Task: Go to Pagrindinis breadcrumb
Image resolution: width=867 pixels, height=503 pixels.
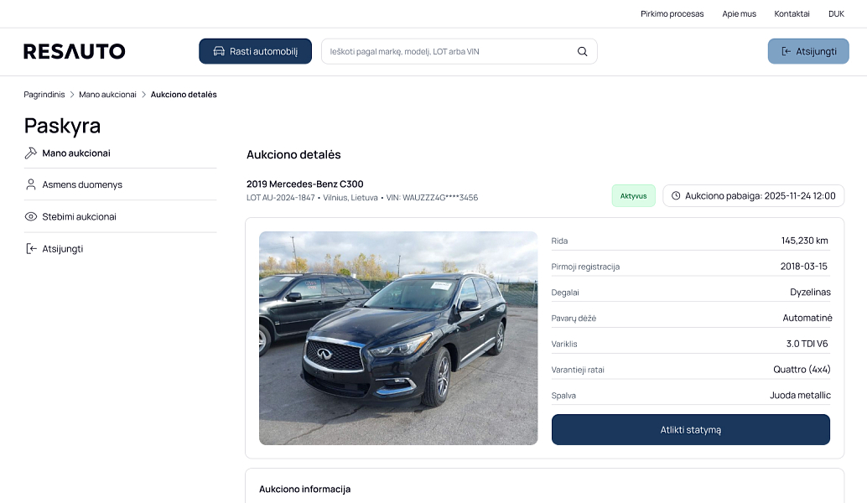Action: (44, 95)
